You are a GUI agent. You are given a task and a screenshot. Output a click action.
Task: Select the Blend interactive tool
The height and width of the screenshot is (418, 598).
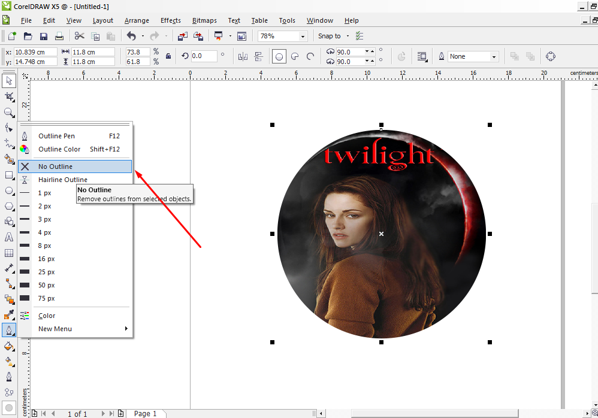click(9, 299)
